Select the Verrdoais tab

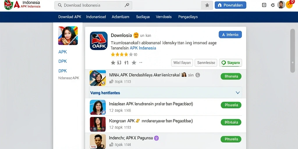tap(164, 17)
